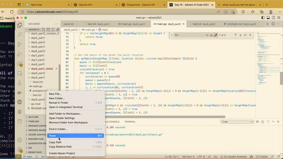Choose Open in Integrated Terminal
Viewport: 283px width, 159px height.
76,107
